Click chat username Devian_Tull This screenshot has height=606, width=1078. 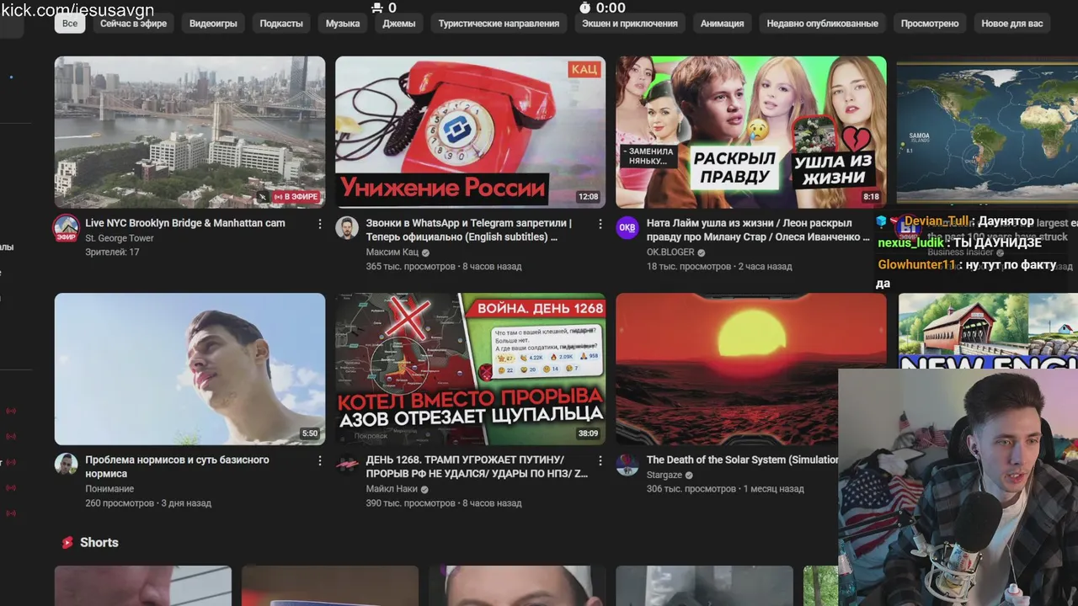pyautogui.click(x=937, y=221)
